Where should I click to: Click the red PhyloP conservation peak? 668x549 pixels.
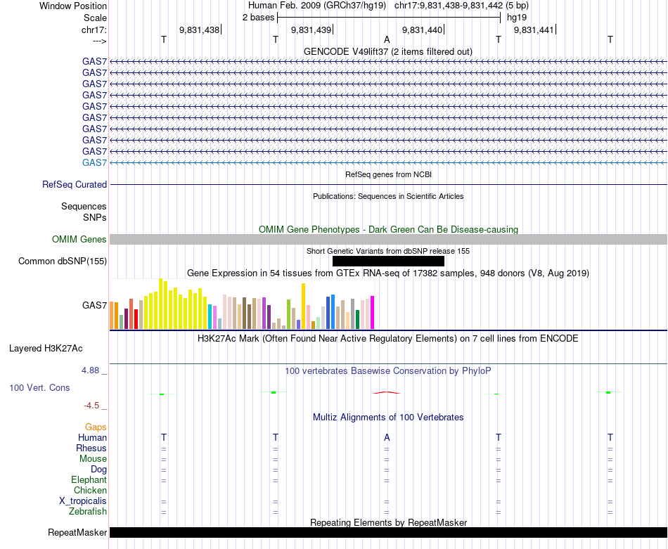[x=387, y=393]
